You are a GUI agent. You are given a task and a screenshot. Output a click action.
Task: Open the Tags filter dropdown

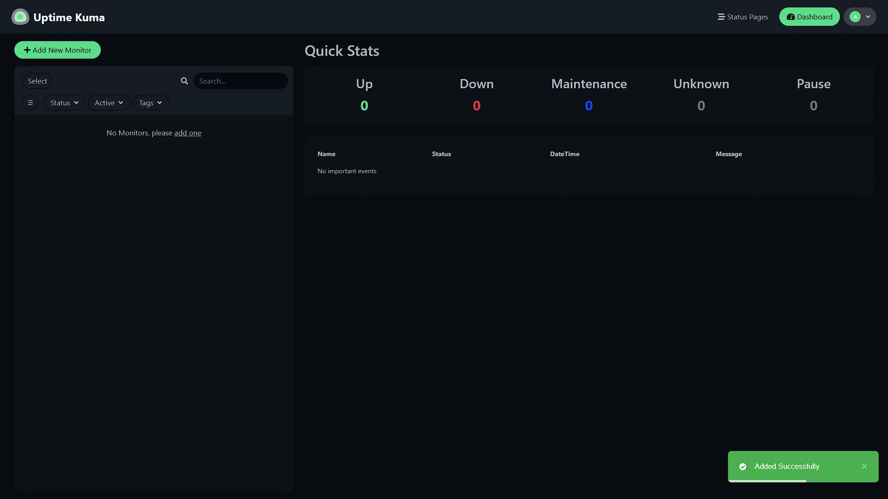[x=150, y=103]
